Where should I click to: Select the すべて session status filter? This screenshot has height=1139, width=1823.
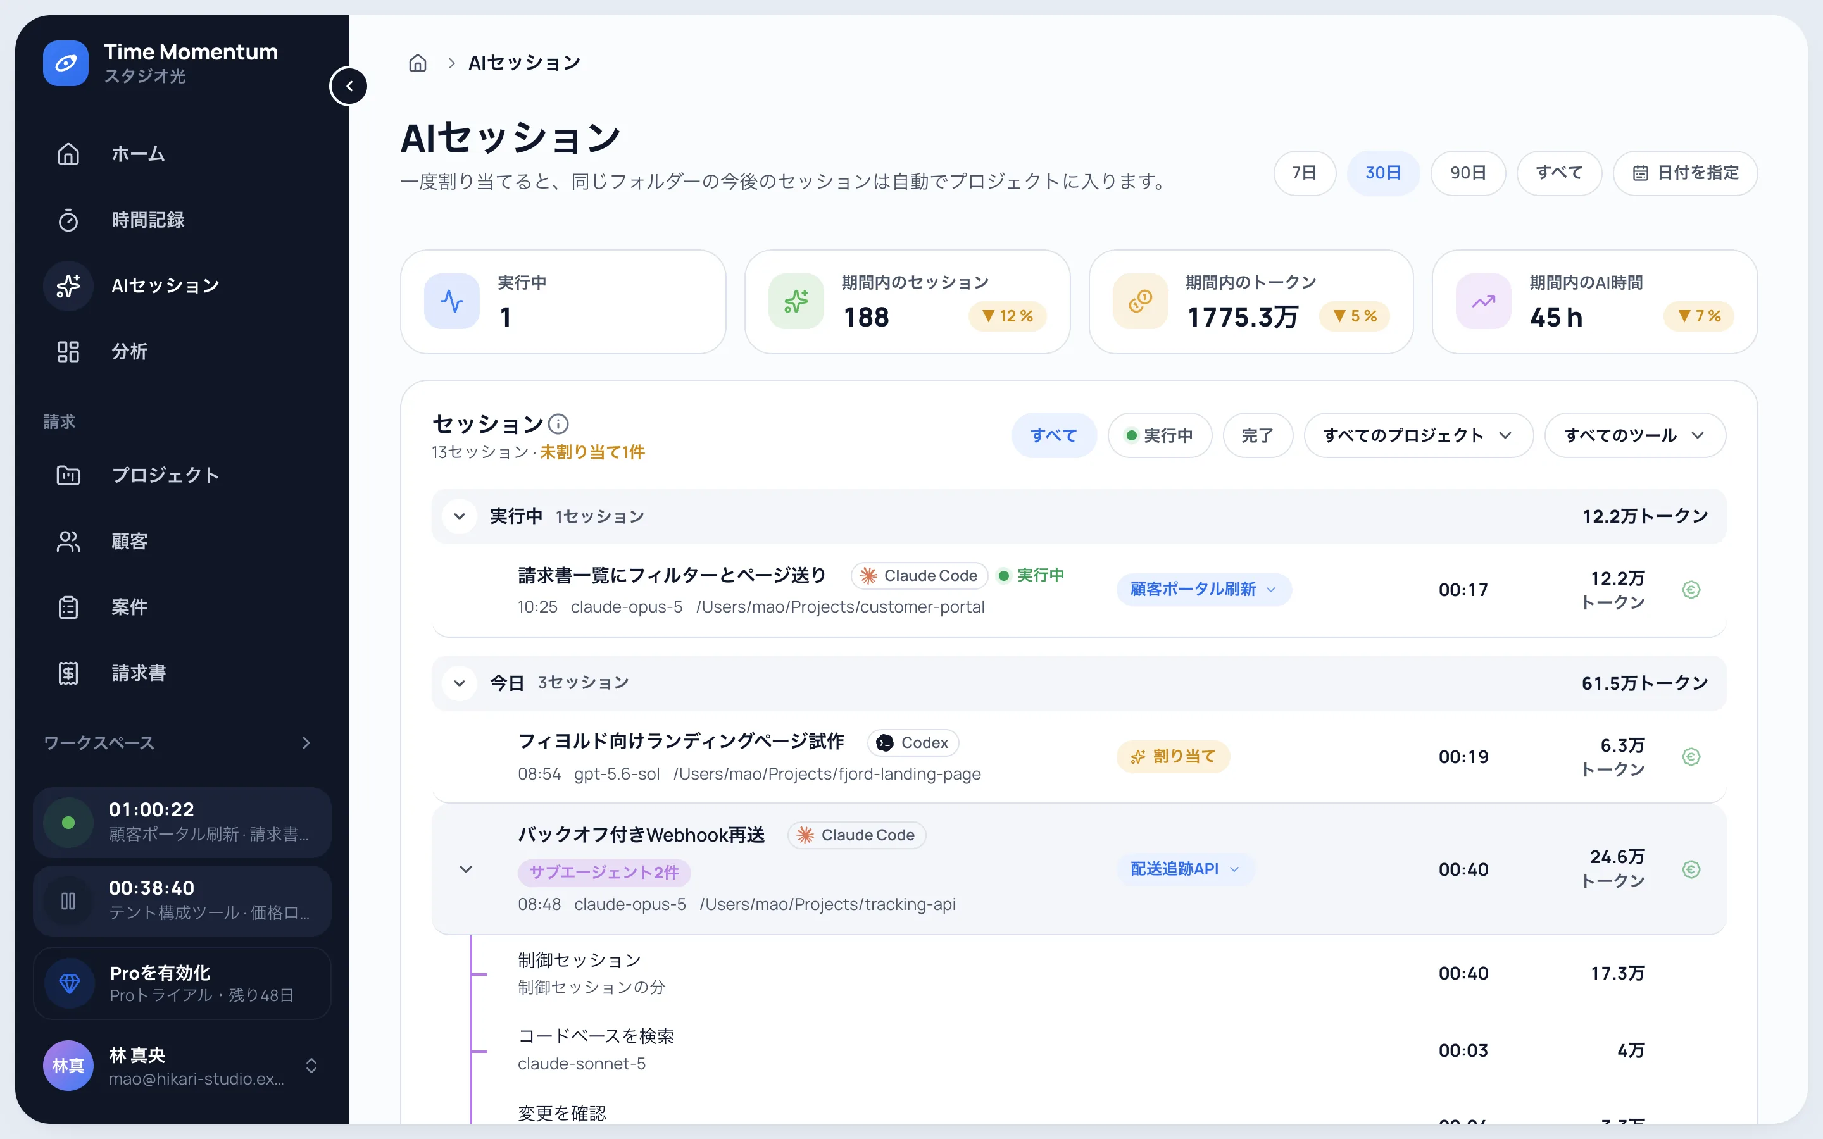[1054, 435]
